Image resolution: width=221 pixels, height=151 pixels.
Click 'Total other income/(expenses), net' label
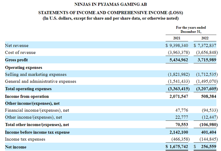pyautogui.click(x=37, y=125)
